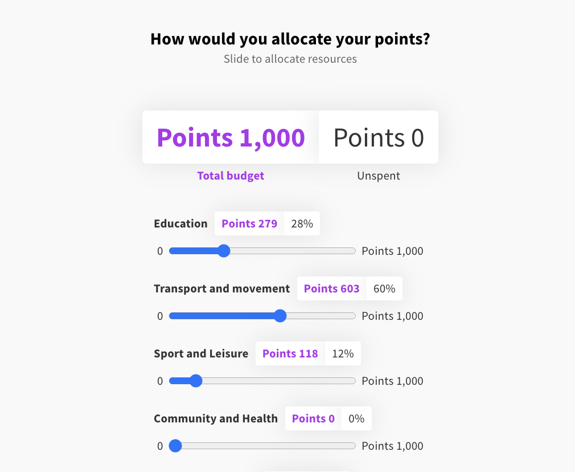
Task: Click the large "Points 1,000" total budget box
Action: coord(231,137)
